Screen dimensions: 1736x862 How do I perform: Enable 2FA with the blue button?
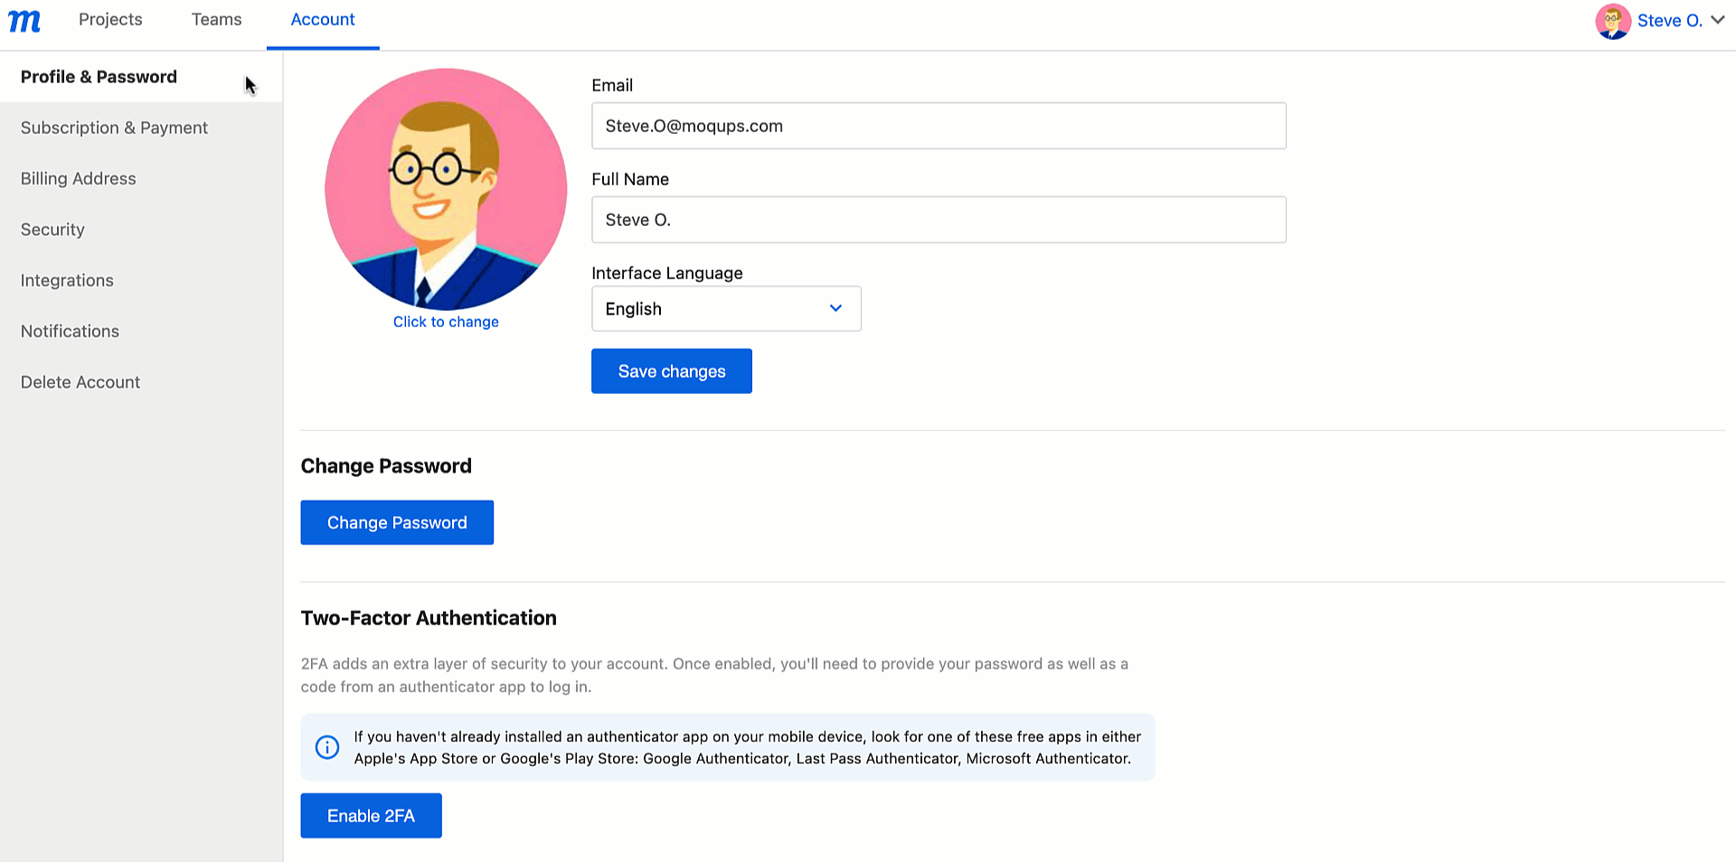coord(371,815)
